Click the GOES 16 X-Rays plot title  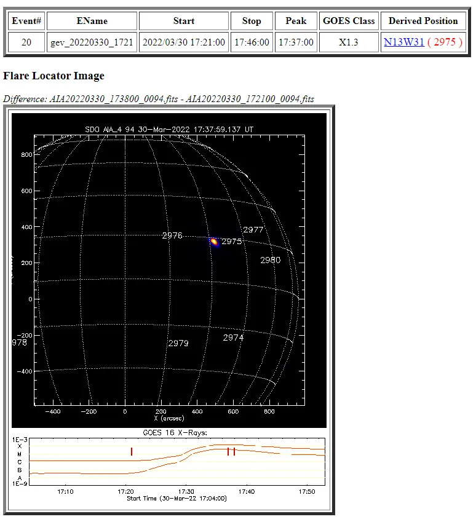[x=175, y=432]
